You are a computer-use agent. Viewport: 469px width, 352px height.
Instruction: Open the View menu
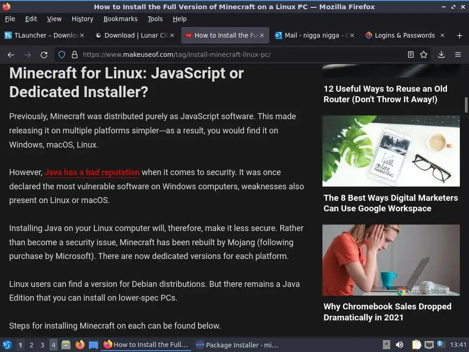pyautogui.click(x=54, y=19)
